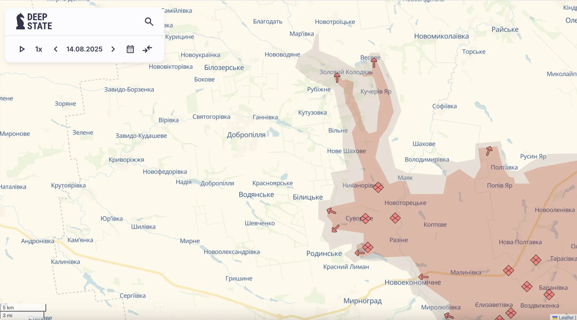
Task: Click the date label 14.08.2025
Action: pos(84,49)
